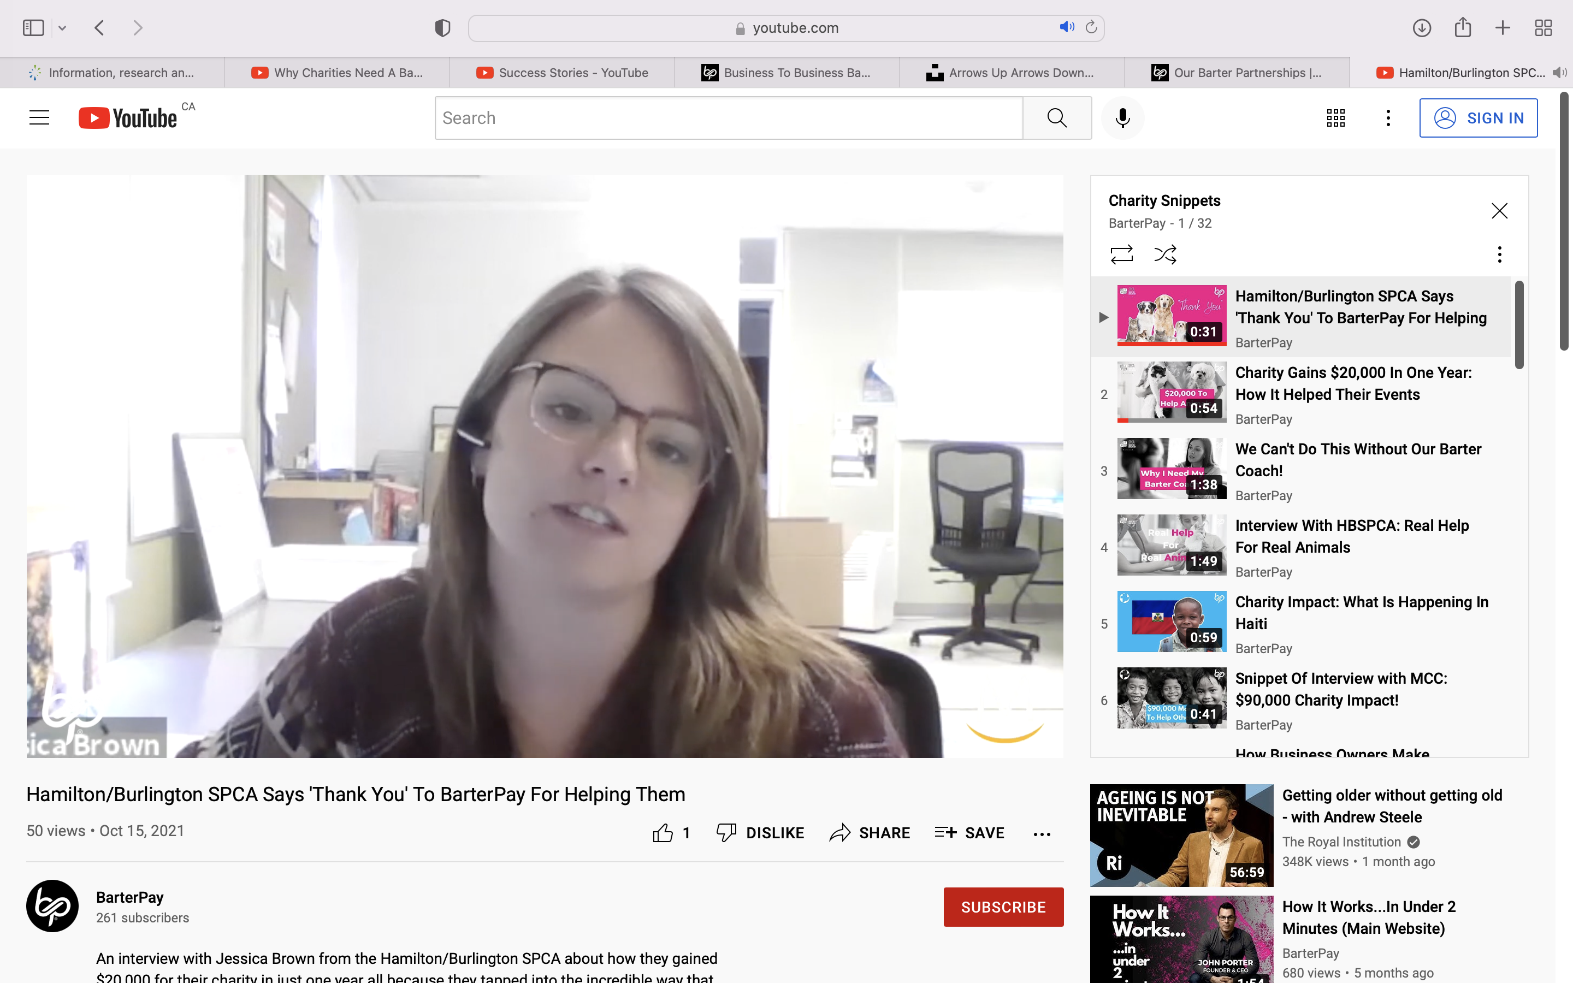1573x983 pixels.
Task: Toggle the Safari sidebar
Action: pos(33,28)
